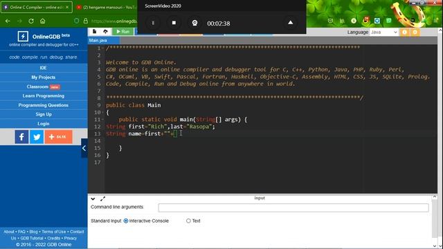
Task: Open the About footer link
Action: pos(9,232)
